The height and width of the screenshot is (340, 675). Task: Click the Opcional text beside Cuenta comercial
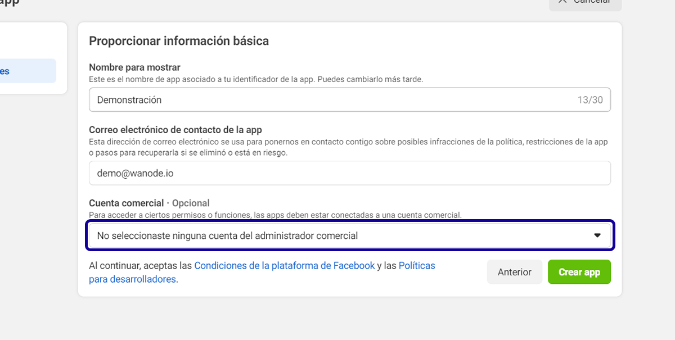coord(191,203)
